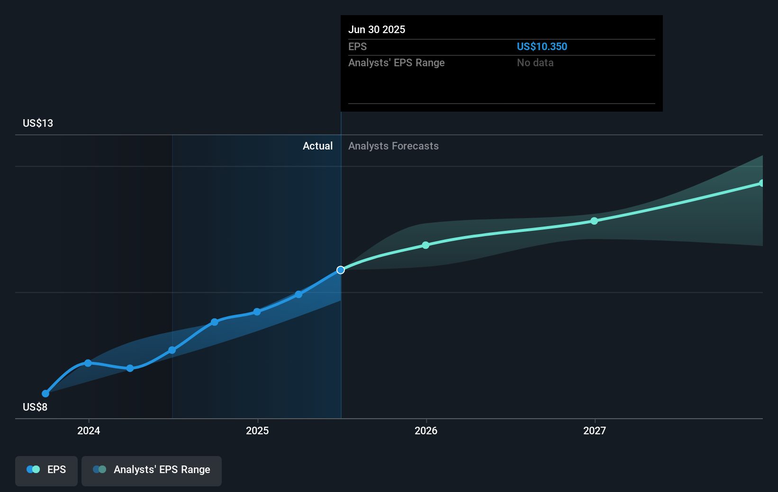778x492 pixels.
Task: Click the EPS data point above the 2025 tick
Action: [x=257, y=312]
